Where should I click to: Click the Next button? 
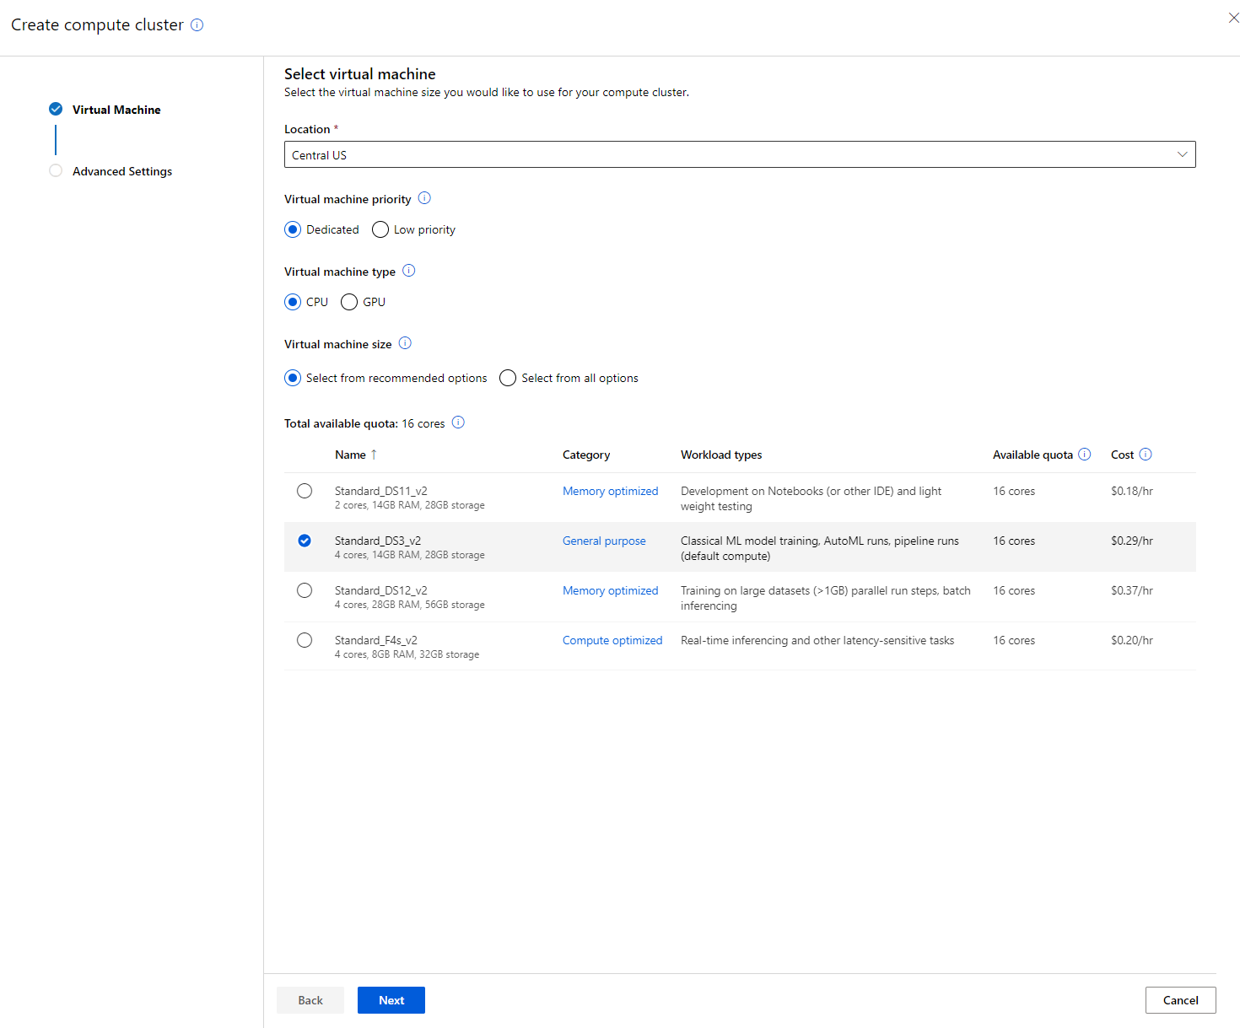tap(391, 1000)
